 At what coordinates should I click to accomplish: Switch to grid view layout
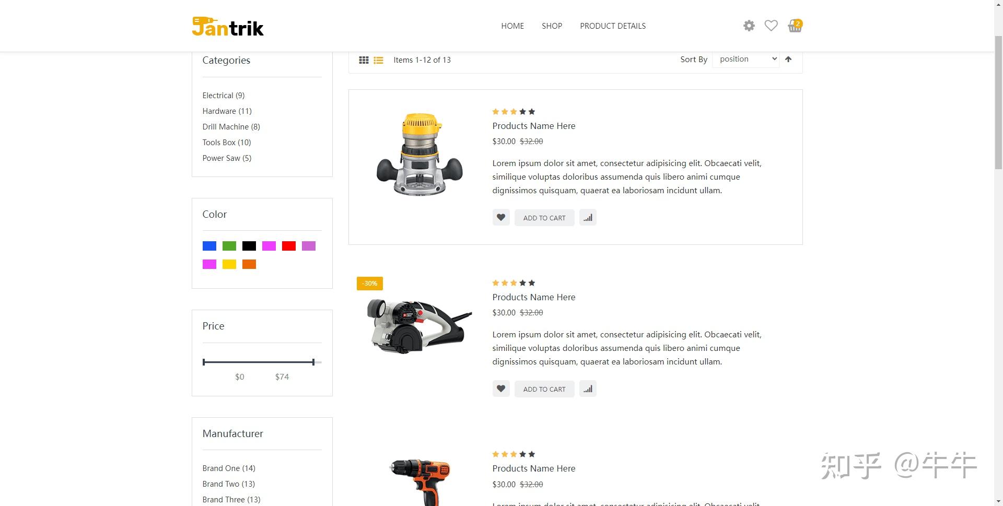coord(364,60)
